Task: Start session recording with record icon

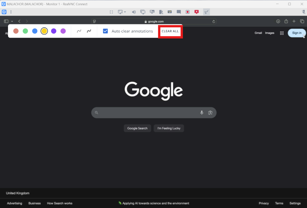Action: 187,12
